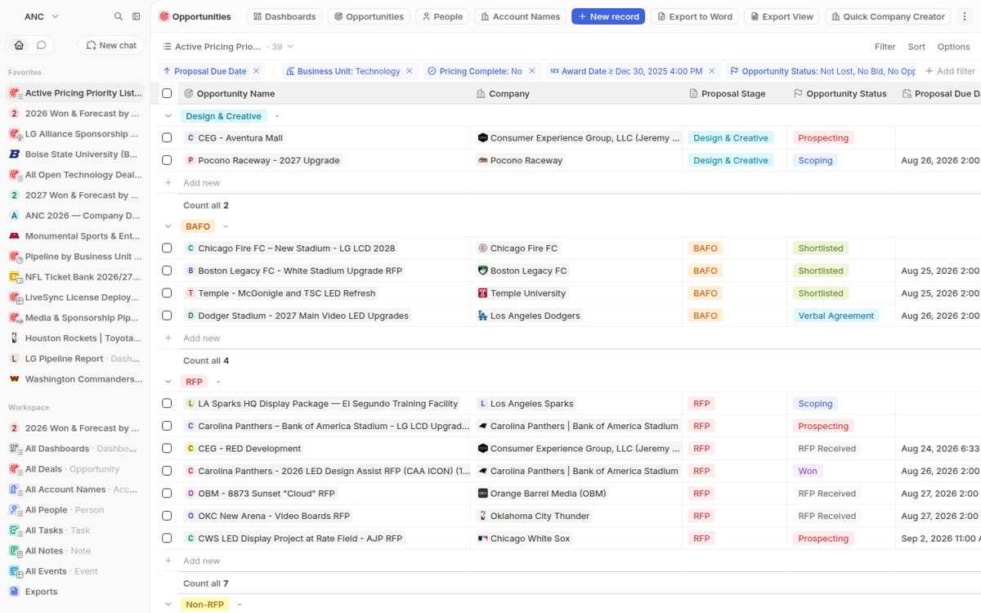Add new record under BAFO group
Image resolution: width=981 pixels, height=613 pixels.
pyautogui.click(x=201, y=338)
